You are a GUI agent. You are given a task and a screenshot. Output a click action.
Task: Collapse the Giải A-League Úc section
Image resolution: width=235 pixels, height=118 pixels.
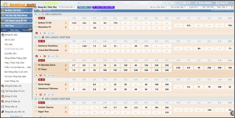coord(36,14)
